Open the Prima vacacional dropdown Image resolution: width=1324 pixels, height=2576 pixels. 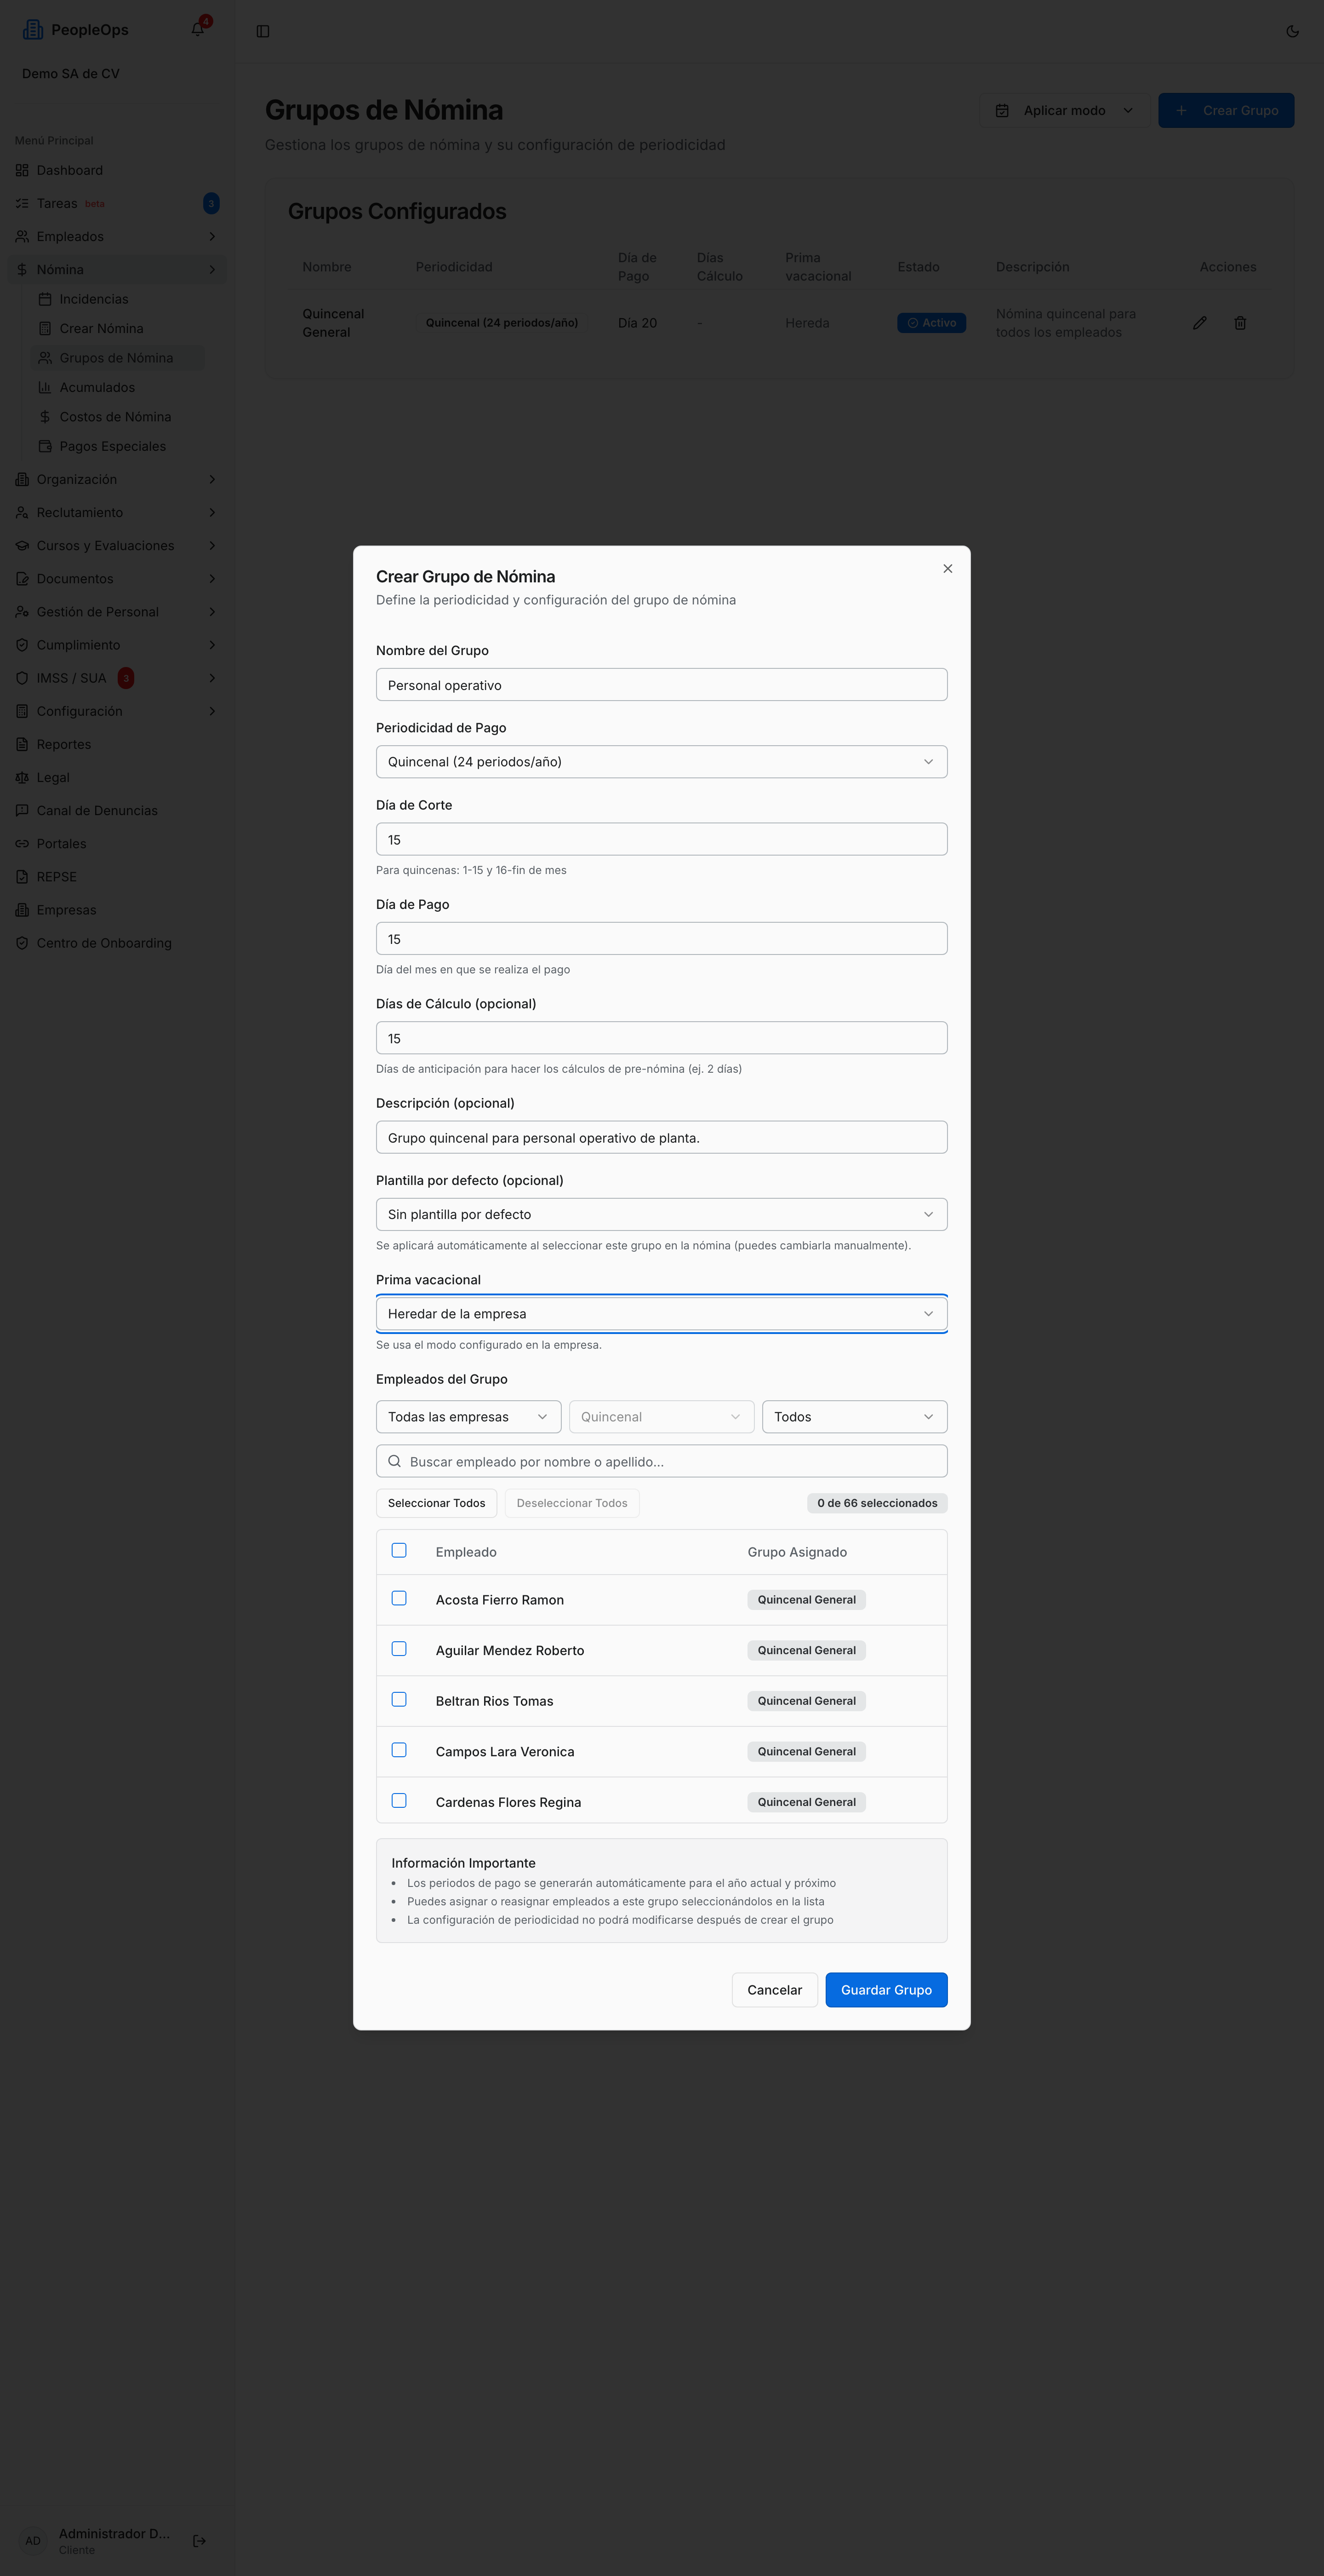click(662, 1314)
